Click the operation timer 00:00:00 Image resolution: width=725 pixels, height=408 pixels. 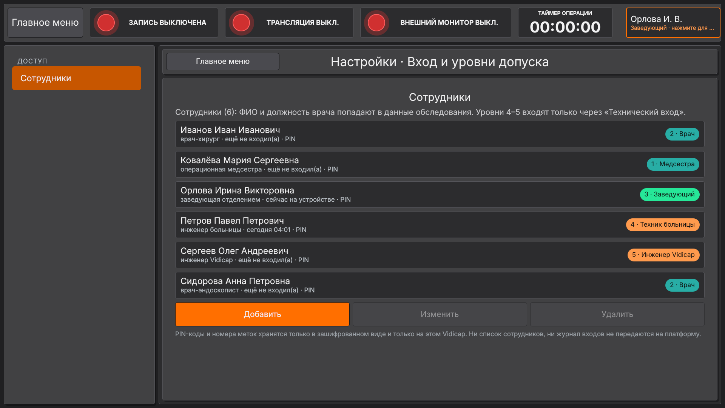(565, 27)
